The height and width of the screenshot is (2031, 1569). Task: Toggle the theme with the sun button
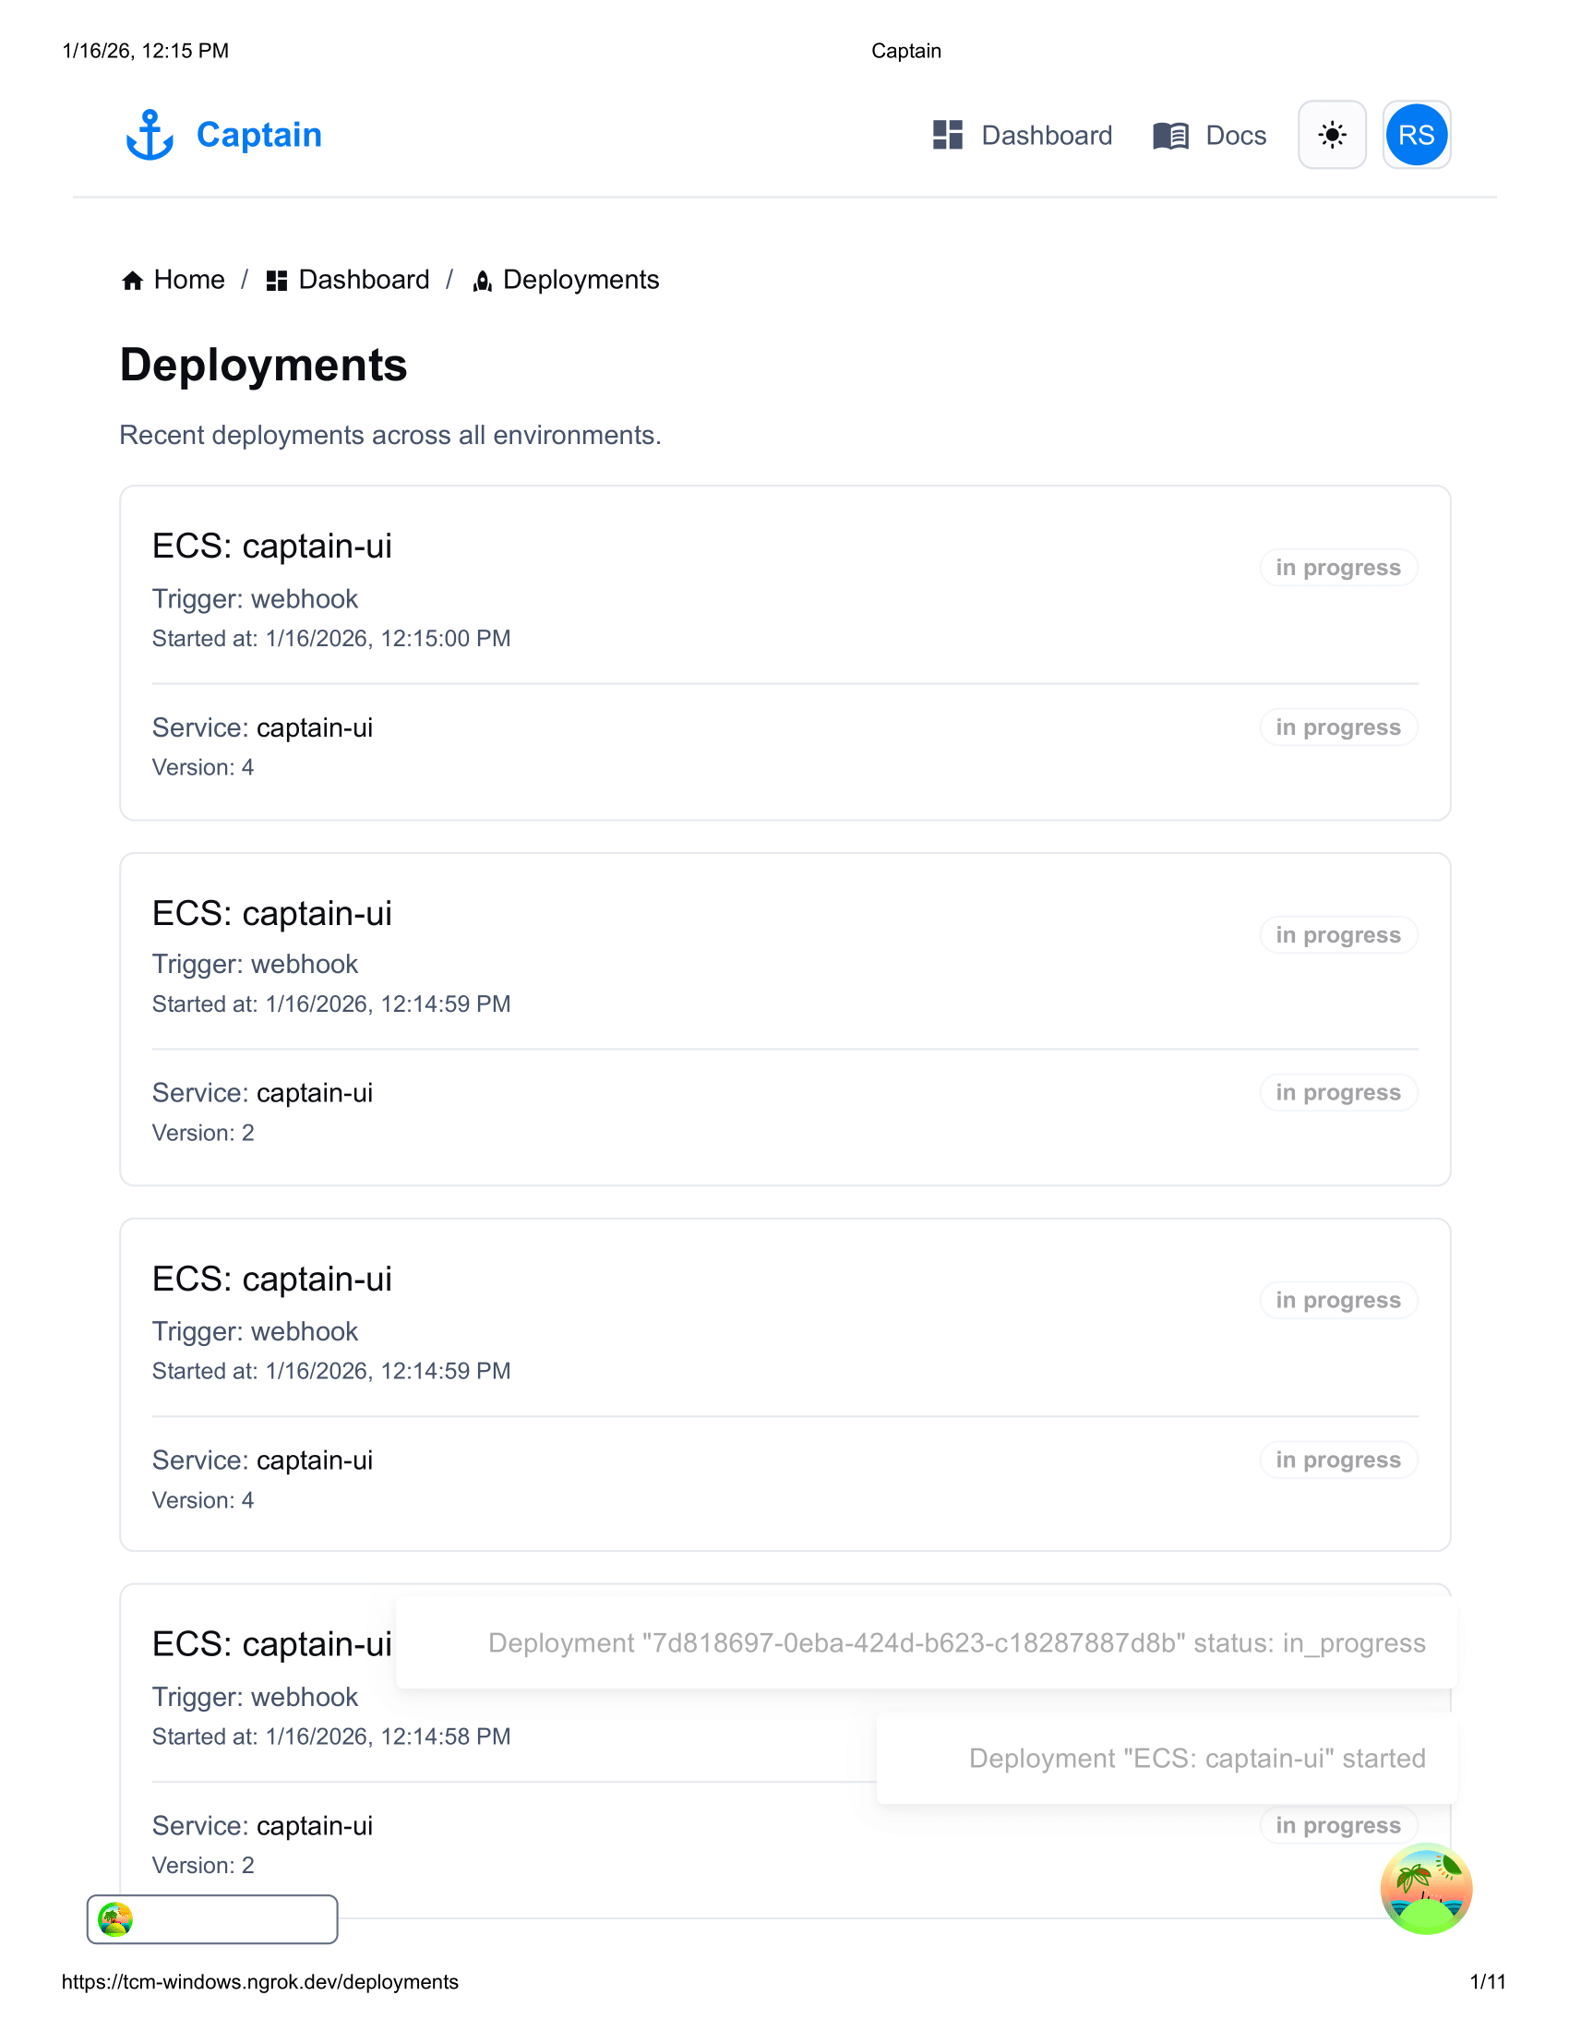coord(1332,136)
